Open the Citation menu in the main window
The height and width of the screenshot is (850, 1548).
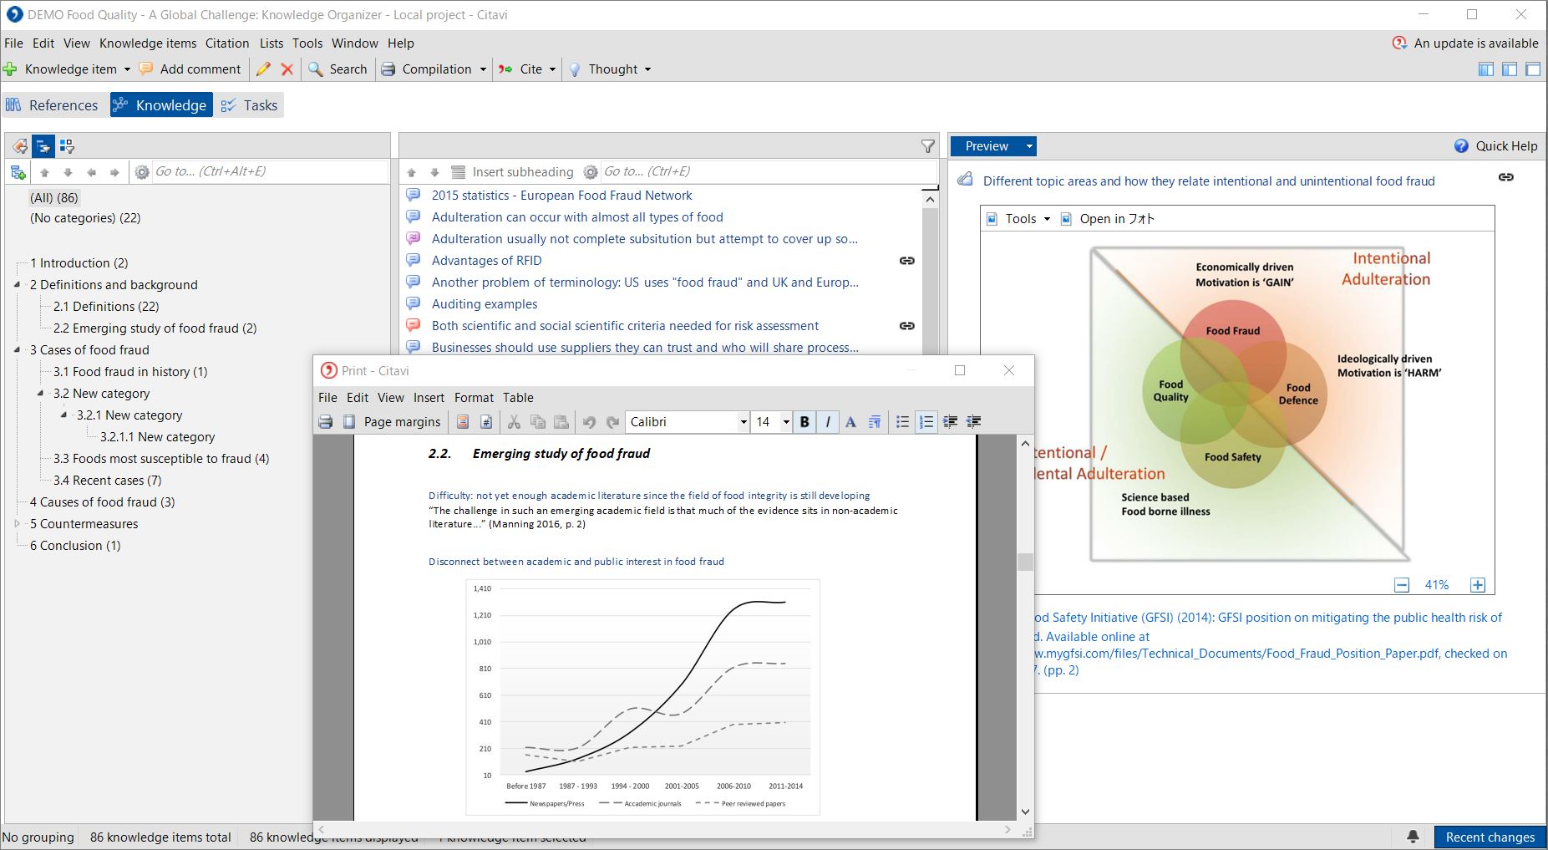coord(227,43)
